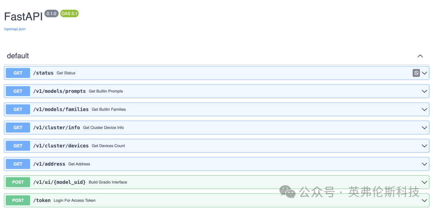Click the 'Get Builtin Families' summary text
The image size is (433, 209).
[x=109, y=109]
